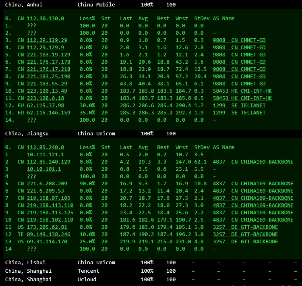302x286 pixels.
Task: Click the ??? entry at Jiangsu hop 14
Action: point(31,249)
